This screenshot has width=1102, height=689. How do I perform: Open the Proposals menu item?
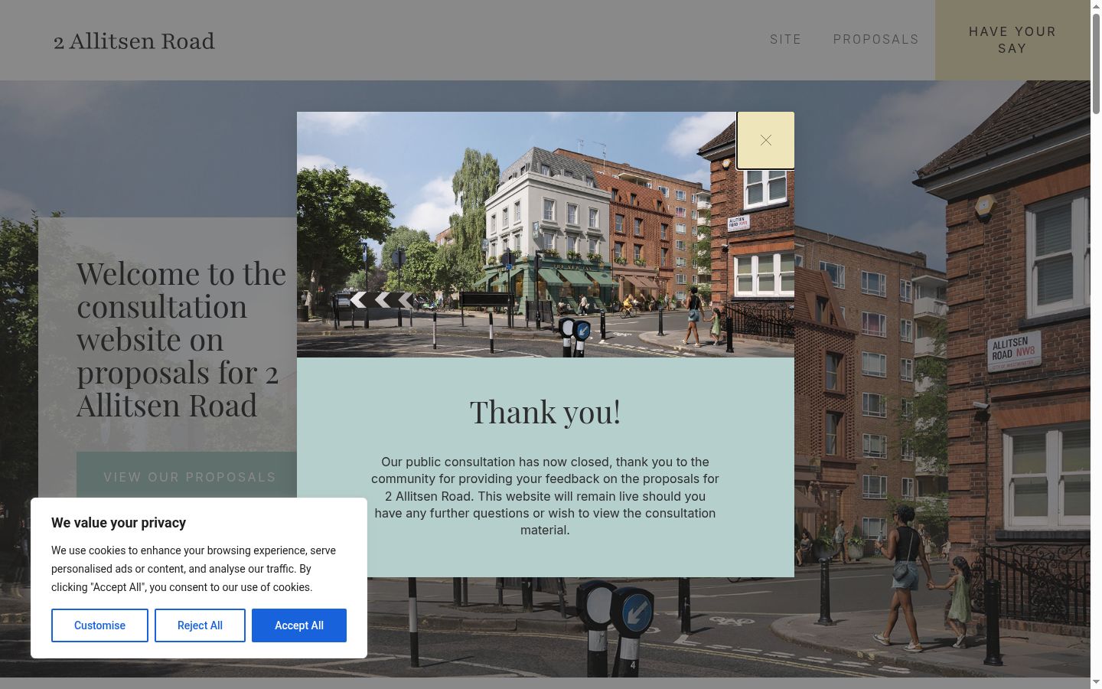click(x=876, y=39)
